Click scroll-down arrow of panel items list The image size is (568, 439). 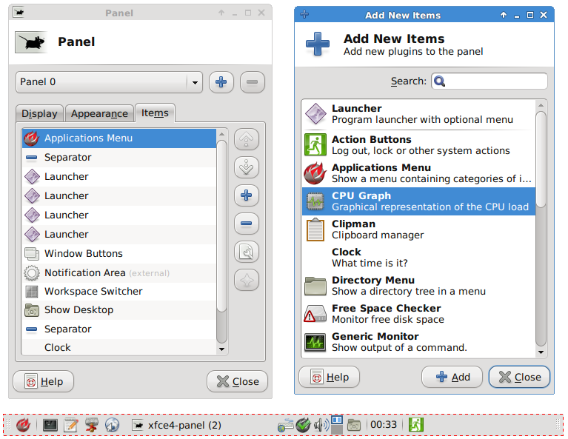[x=221, y=349]
